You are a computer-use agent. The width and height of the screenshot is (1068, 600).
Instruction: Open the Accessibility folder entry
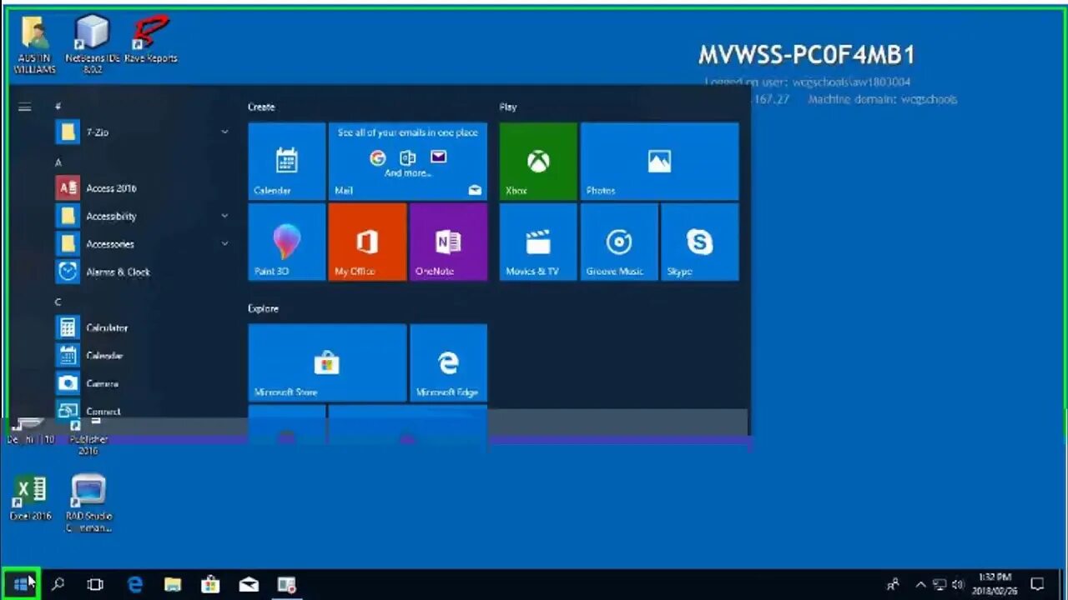point(142,216)
